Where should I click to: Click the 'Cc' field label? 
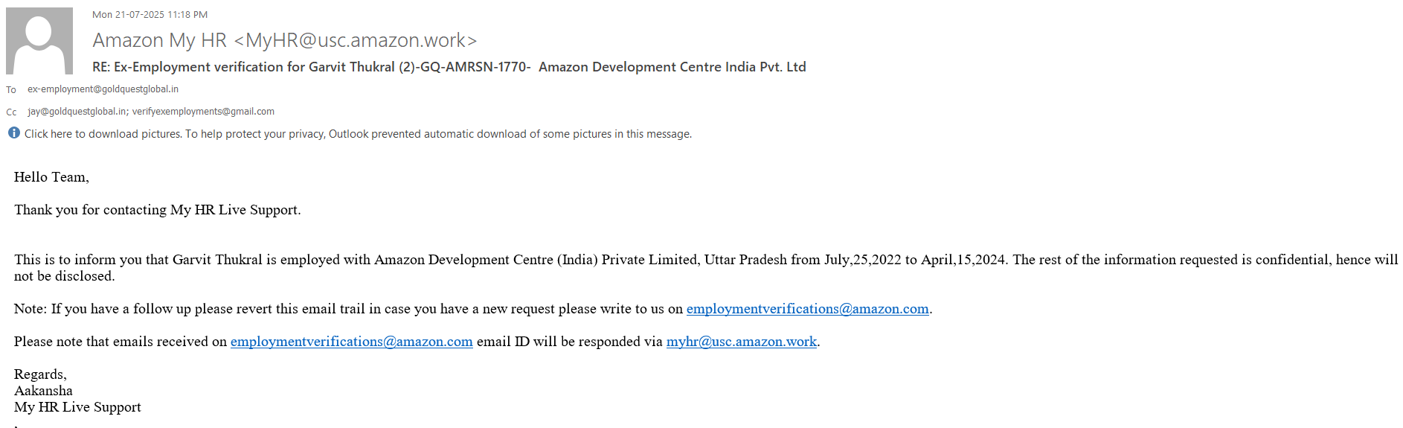pos(11,112)
